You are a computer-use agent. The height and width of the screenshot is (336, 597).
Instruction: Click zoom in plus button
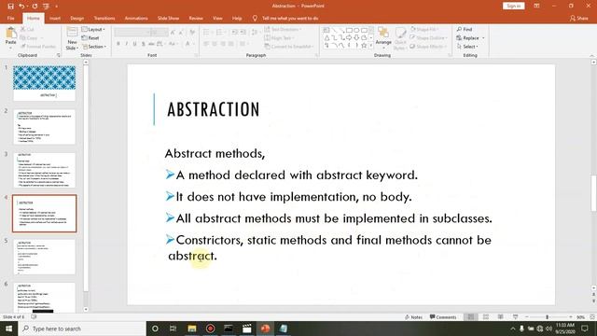pyautogui.click(x=571, y=317)
